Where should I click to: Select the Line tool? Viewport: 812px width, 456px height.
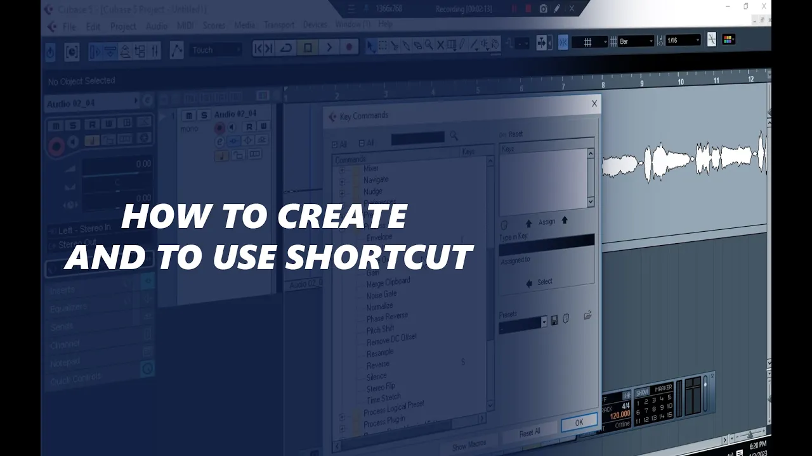tap(475, 44)
